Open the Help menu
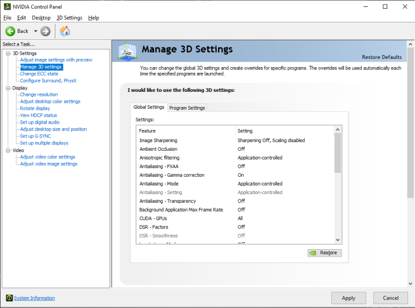415x308 pixels. (x=94, y=18)
